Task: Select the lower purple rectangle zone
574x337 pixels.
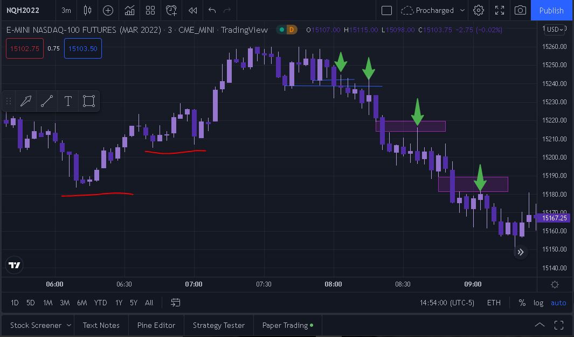Action: [x=473, y=184]
